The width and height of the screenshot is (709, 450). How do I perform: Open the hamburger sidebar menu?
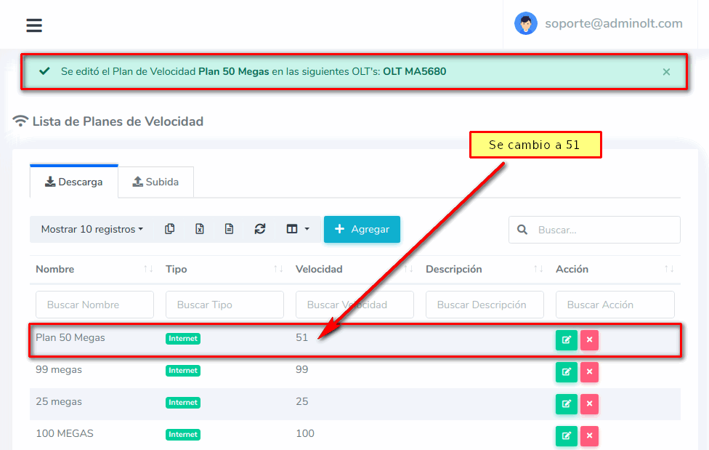[34, 25]
